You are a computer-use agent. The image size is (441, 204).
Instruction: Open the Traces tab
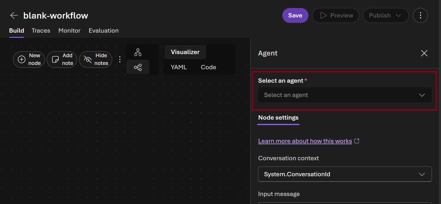pyautogui.click(x=41, y=31)
